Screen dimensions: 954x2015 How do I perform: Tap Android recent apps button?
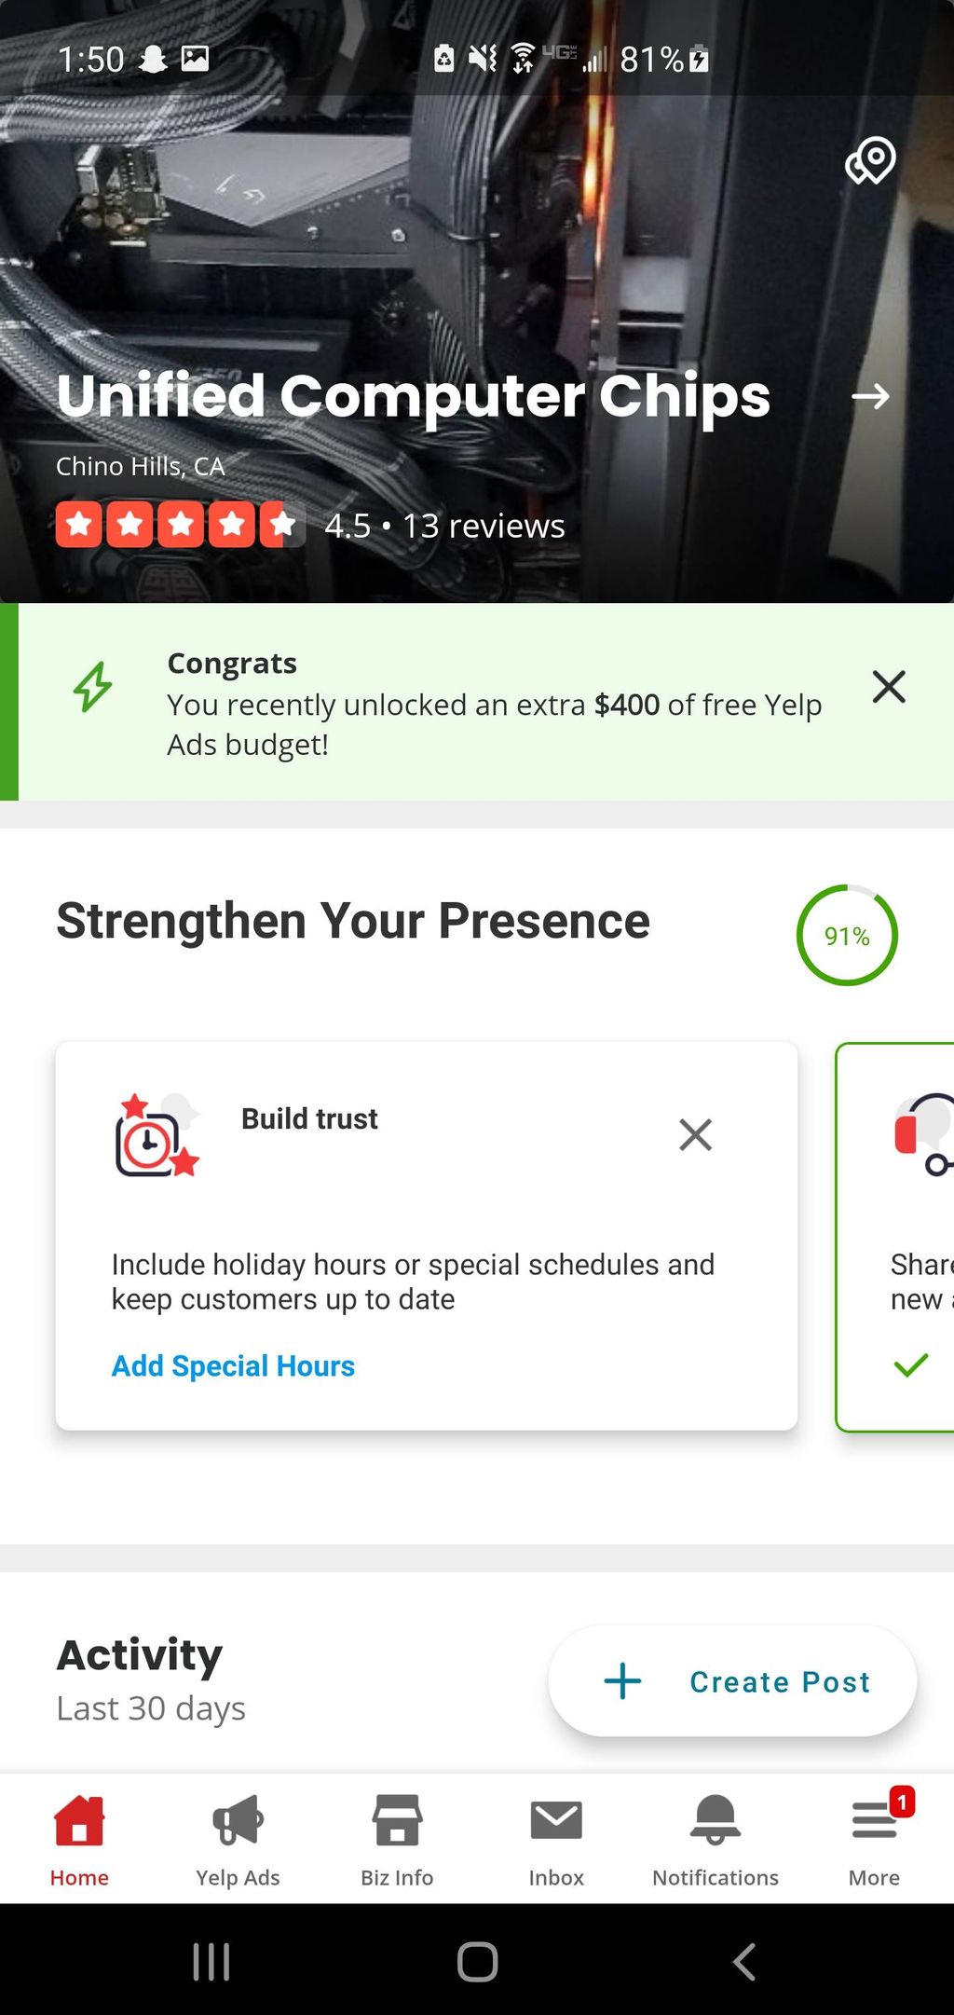pos(211,1961)
